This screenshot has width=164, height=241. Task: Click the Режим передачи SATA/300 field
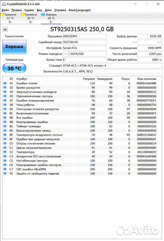(x=84, y=54)
